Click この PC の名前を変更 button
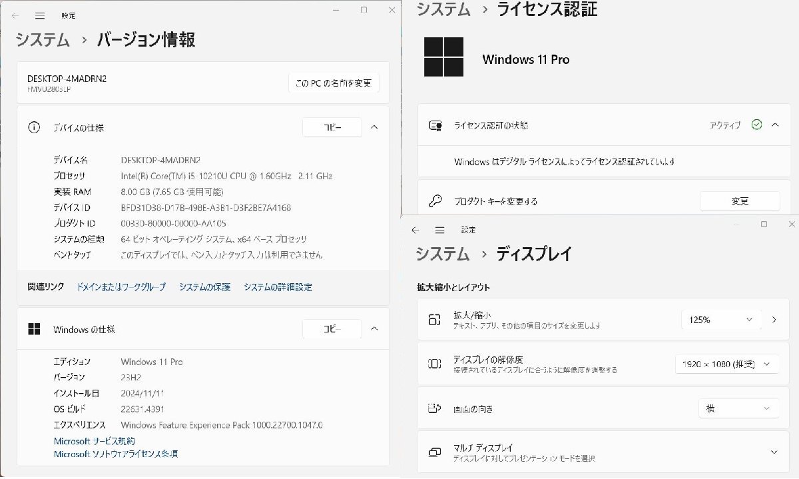Viewport: 799px width, 479px height. [334, 83]
